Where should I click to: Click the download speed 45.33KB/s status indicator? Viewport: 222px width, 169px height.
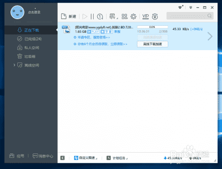173,158
